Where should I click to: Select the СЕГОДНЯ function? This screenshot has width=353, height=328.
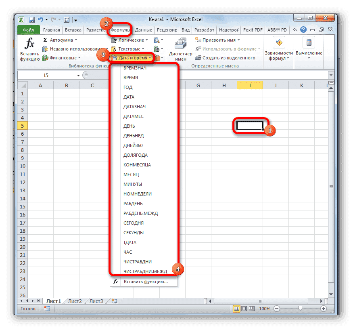pos(134,223)
